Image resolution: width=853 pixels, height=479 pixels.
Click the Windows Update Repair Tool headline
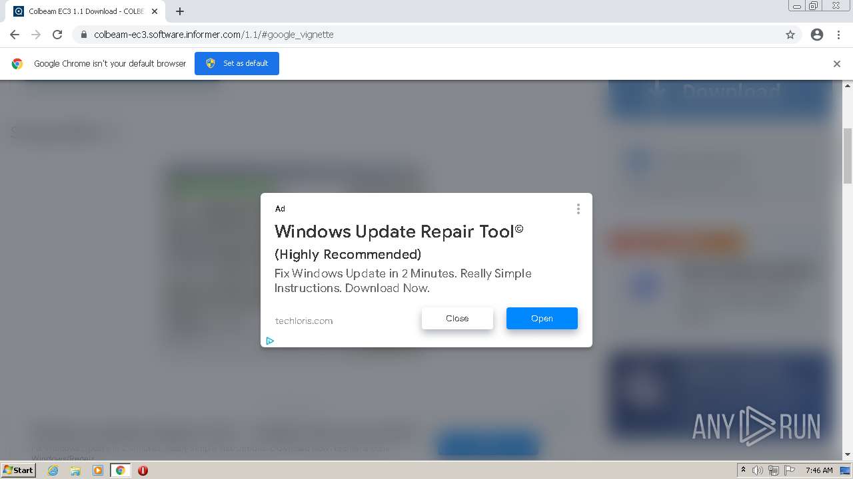tap(399, 231)
